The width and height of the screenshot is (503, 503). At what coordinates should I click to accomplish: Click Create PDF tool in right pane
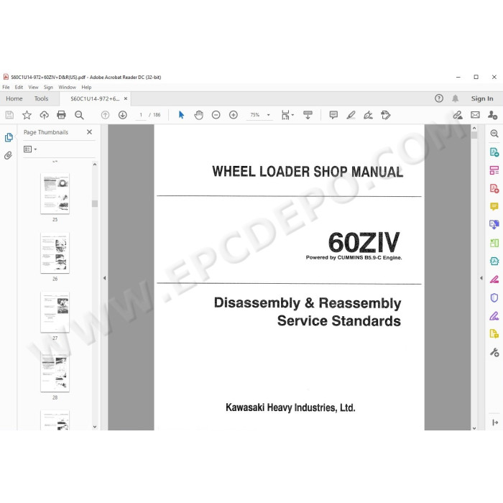click(x=494, y=188)
